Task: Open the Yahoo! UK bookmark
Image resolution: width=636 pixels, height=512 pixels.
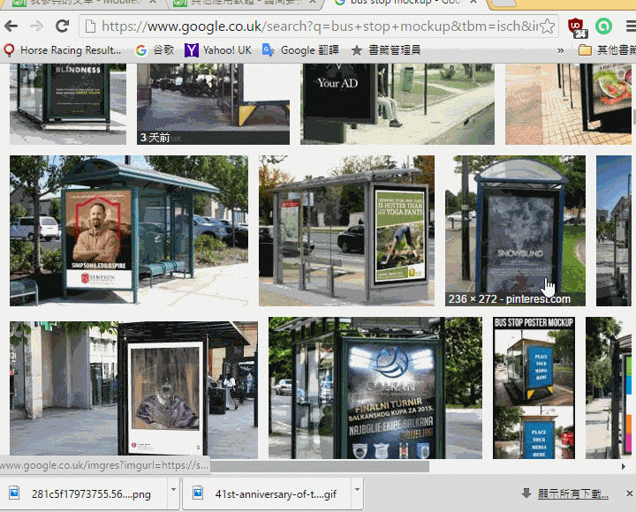Action: pyautogui.click(x=218, y=50)
